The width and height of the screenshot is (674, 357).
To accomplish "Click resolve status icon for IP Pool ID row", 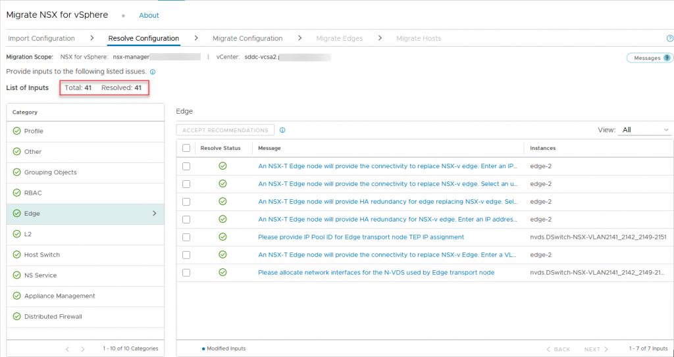I will (x=222, y=237).
